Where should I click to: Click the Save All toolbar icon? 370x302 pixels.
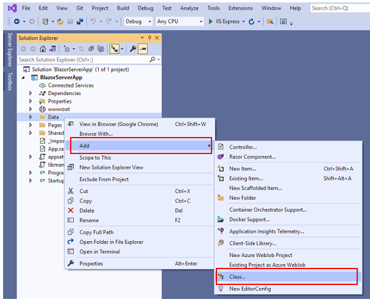tap(80, 22)
